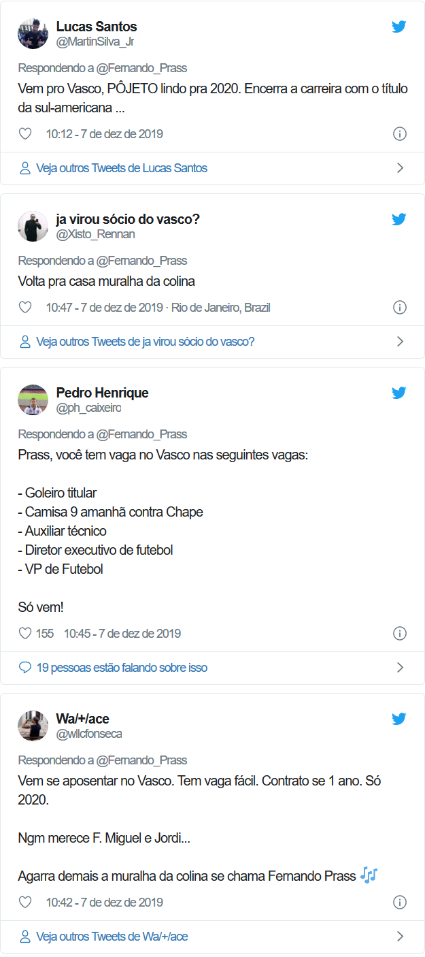425x957 pixels.
Task: Open info icon on Xisto_Rennan tweet
Action: [400, 308]
